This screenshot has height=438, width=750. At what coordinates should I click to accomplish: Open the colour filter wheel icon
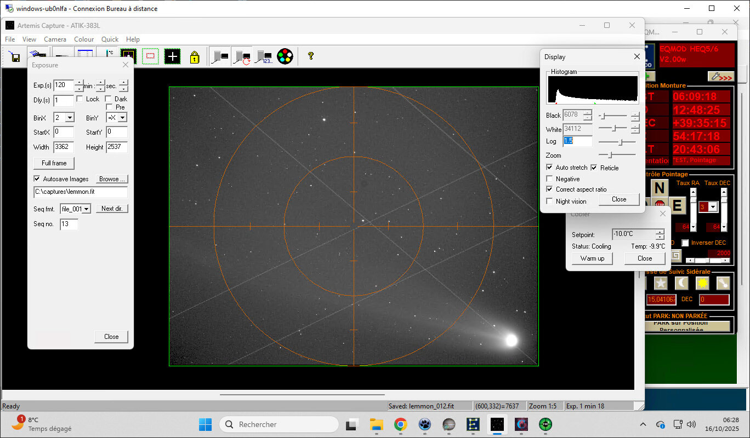[x=285, y=56]
